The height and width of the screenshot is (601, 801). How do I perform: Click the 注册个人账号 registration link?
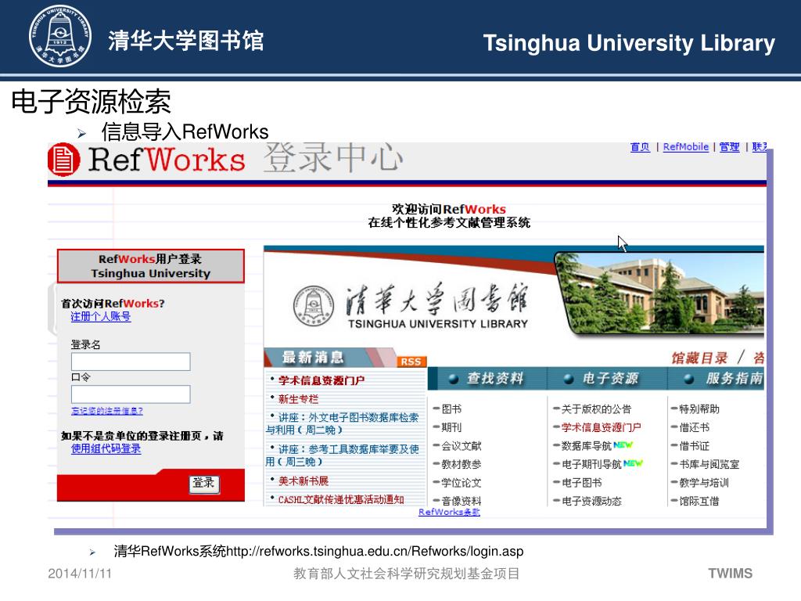pos(101,316)
